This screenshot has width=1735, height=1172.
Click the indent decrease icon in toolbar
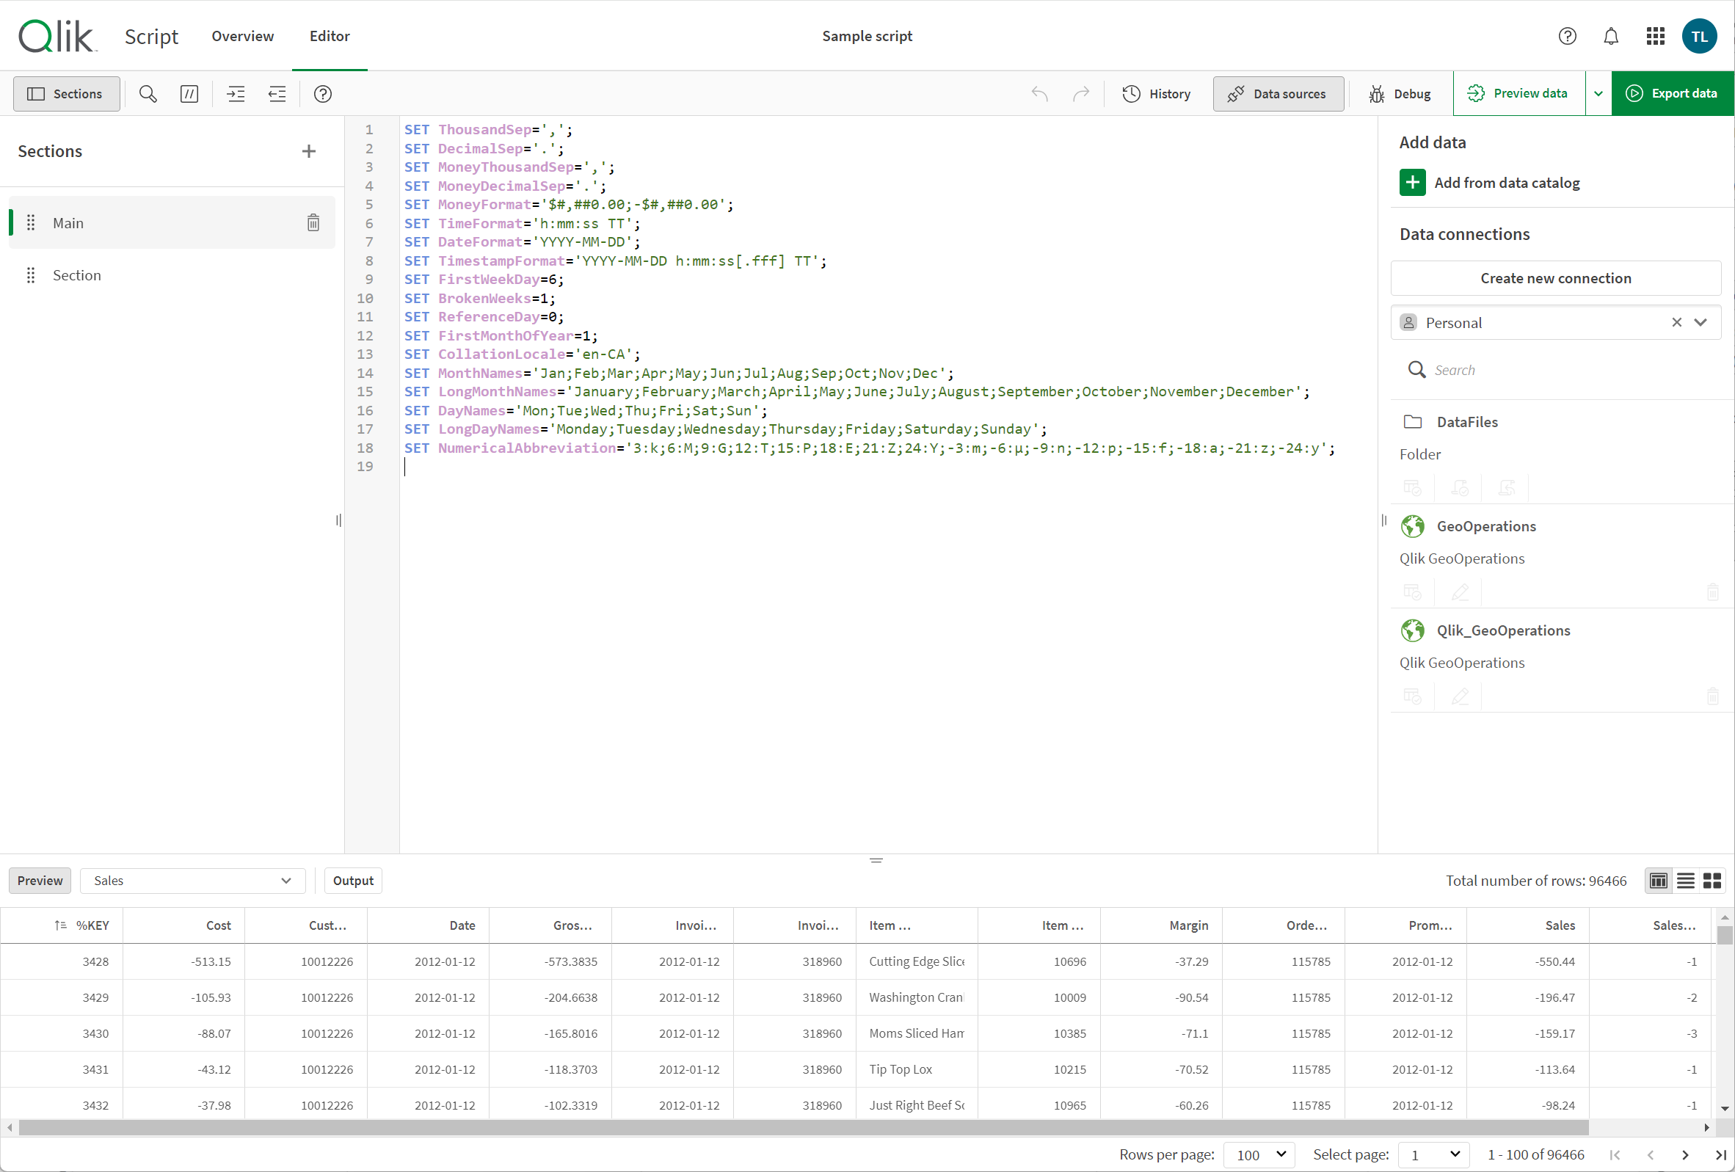(x=276, y=93)
